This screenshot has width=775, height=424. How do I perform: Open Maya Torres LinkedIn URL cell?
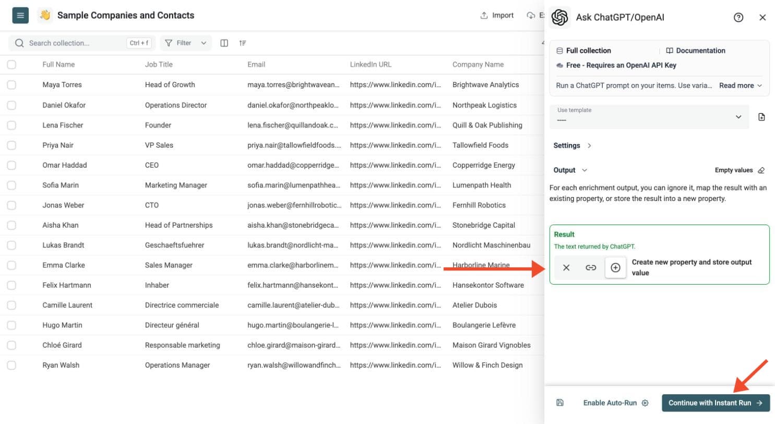click(395, 85)
